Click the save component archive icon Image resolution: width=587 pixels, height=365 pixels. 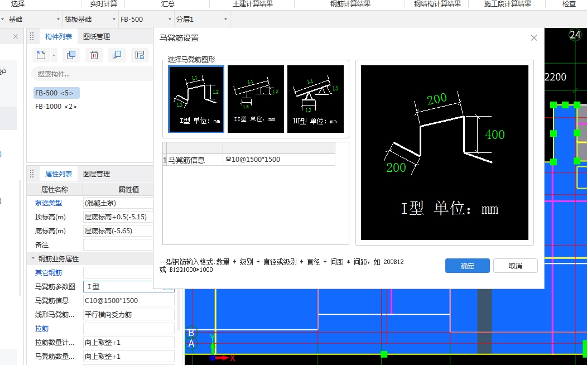pyautogui.click(x=140, y=55)
